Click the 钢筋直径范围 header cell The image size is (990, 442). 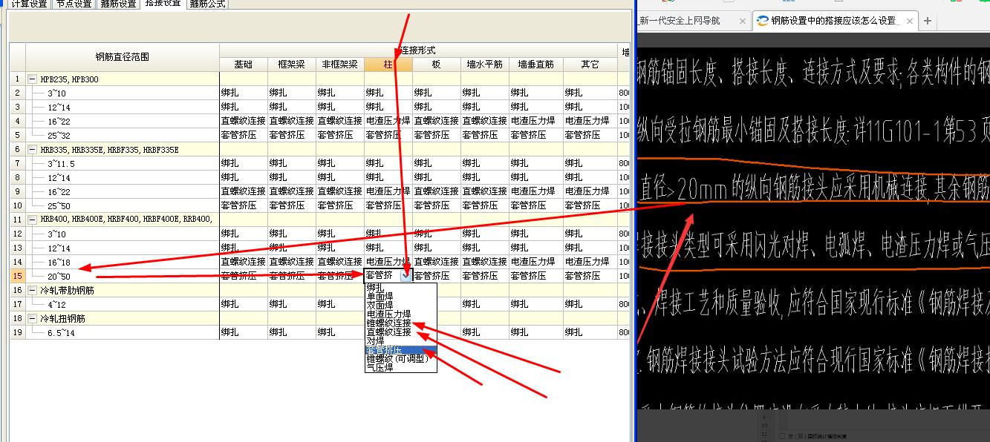coord(123,57)
